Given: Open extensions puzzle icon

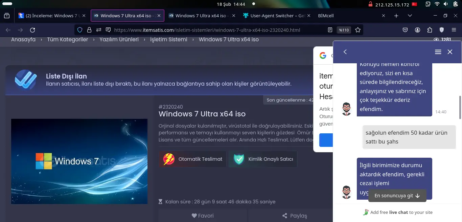Looking at the screenshot, I should pyautogui.click(x=430, y=30).
